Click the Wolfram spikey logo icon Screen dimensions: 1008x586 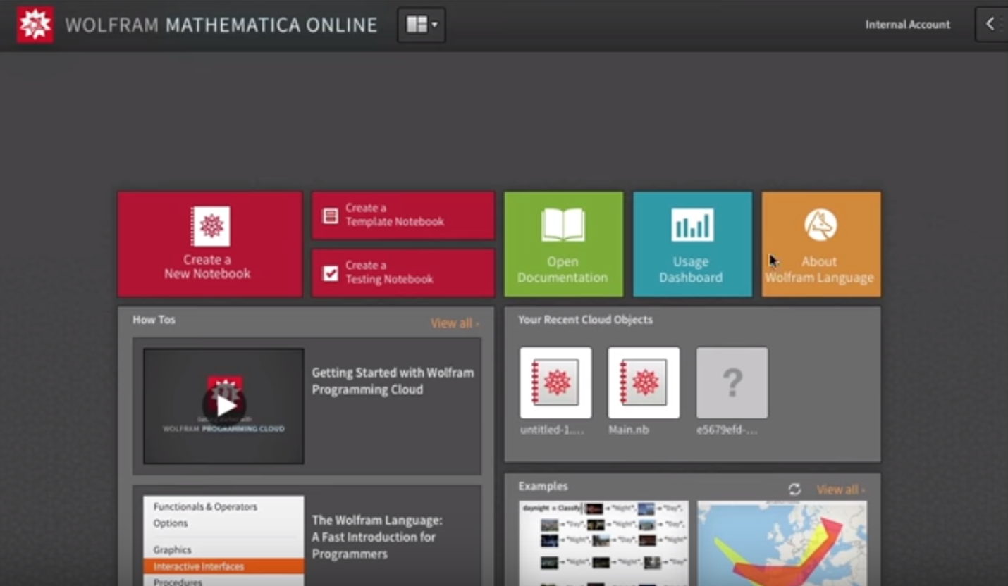point(35,25)
